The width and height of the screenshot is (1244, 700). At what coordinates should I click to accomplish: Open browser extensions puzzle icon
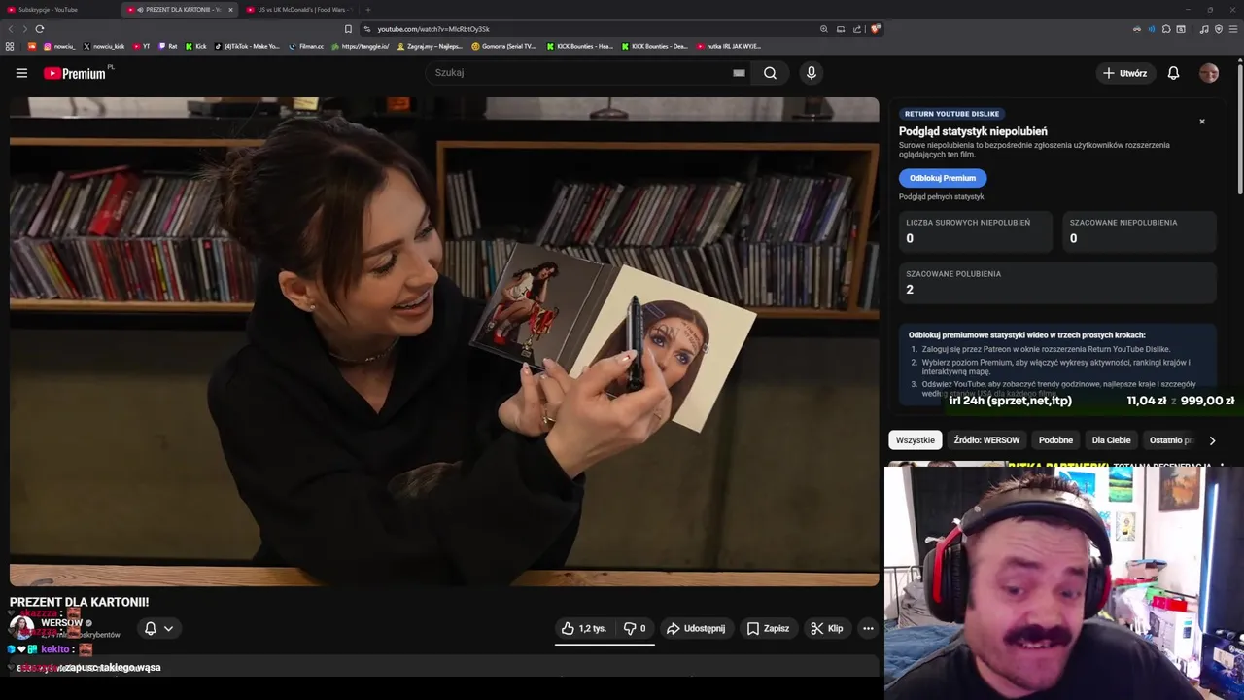(x=1166, y=29)
